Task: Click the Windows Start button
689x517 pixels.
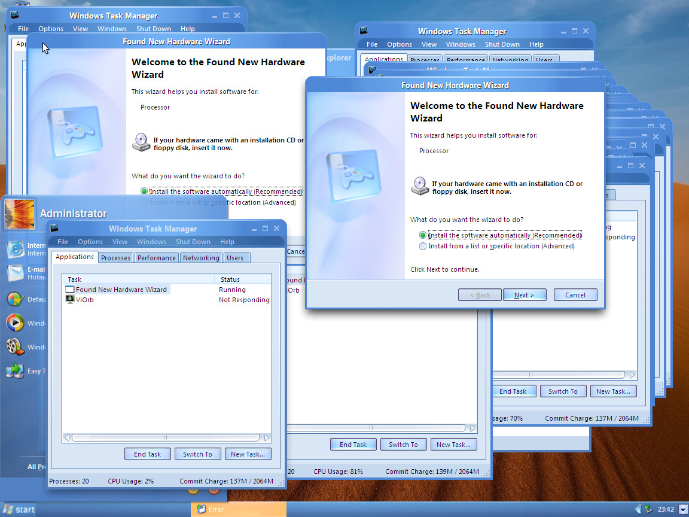Action: (x=18, y=509)
